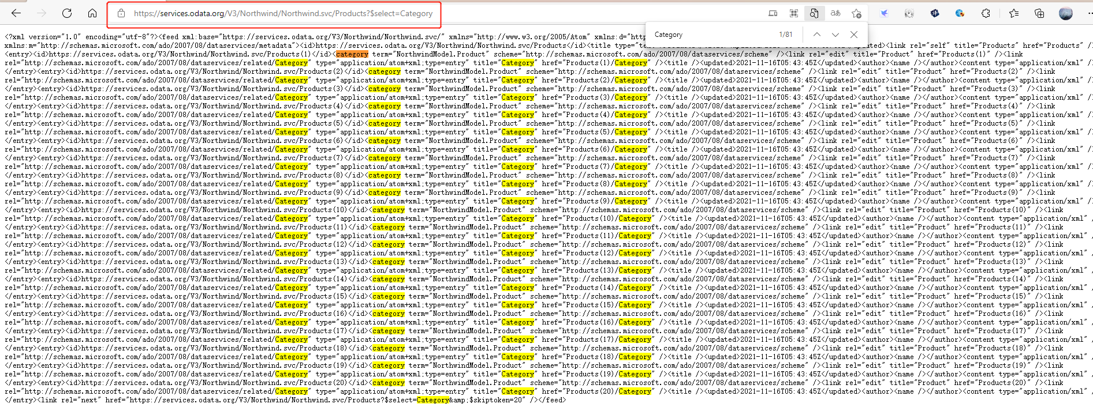Screen dimensions: 1093x415
Task: Open the user profile avatar
Action: pyautogui.click(x=1066, y=13)
